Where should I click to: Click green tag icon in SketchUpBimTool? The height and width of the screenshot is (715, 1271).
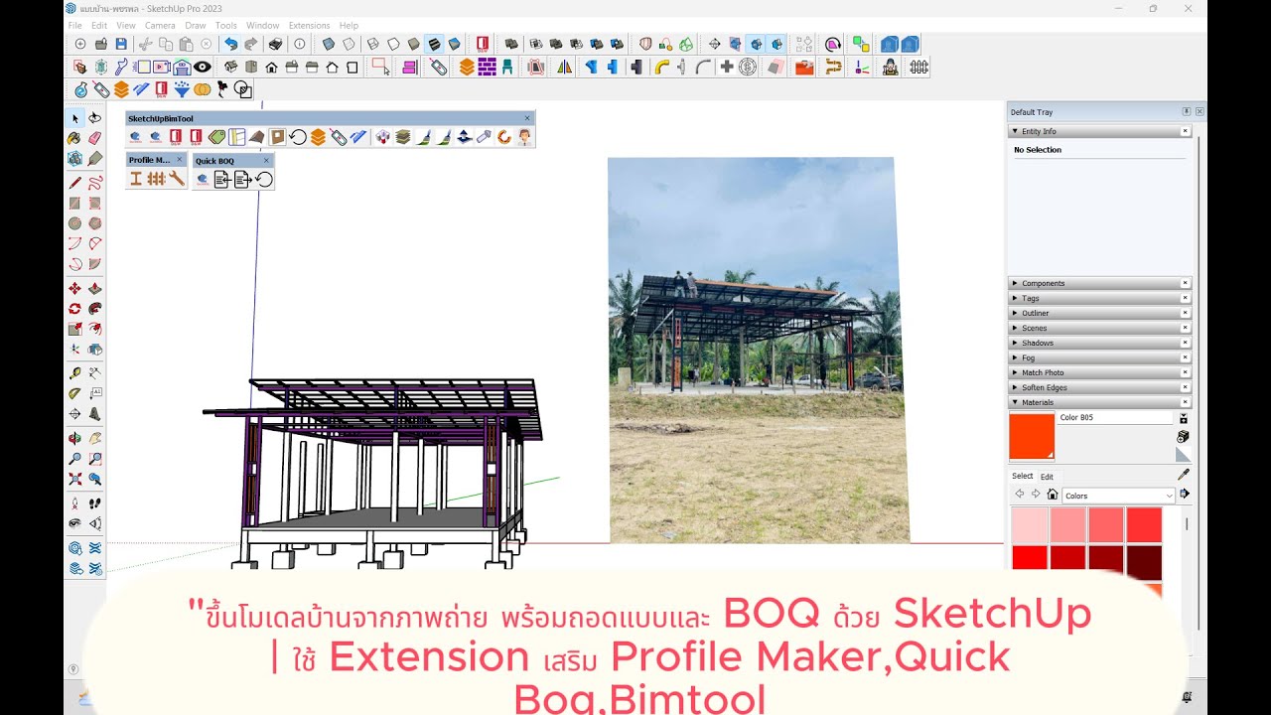(216, 137)
